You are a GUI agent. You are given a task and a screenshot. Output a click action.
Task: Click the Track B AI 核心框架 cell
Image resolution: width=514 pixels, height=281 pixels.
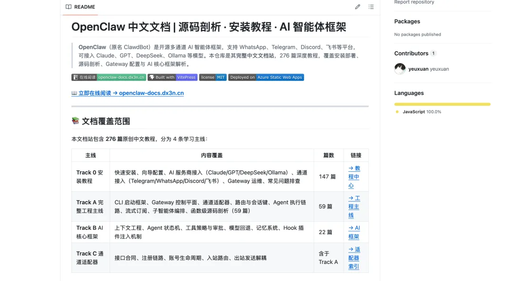pos(91,232)
